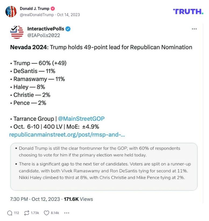This screenshot has height=221, width=209.
Task: Click the blue verified badge beside InteractivePolls
Action: point(68,29)
